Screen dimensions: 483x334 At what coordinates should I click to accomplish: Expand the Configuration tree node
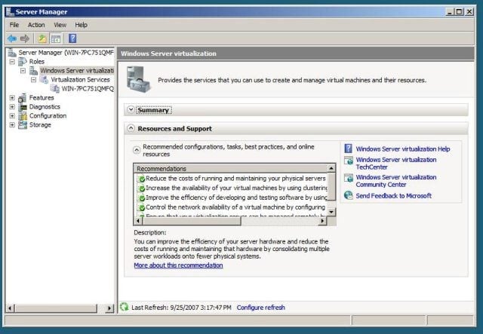12,116
